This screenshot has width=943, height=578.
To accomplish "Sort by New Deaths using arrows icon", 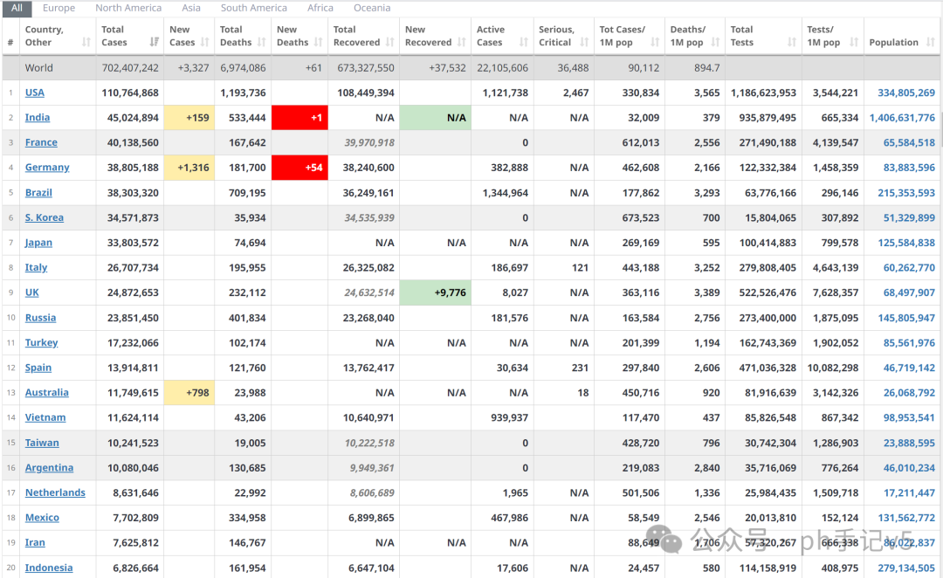I will point(318,42).
